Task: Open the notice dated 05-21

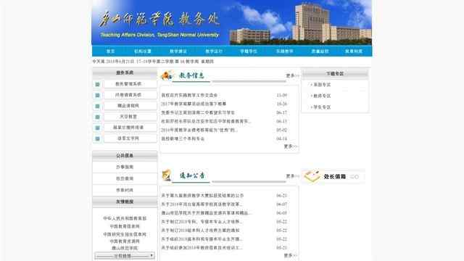Action: tap(202, 247)
